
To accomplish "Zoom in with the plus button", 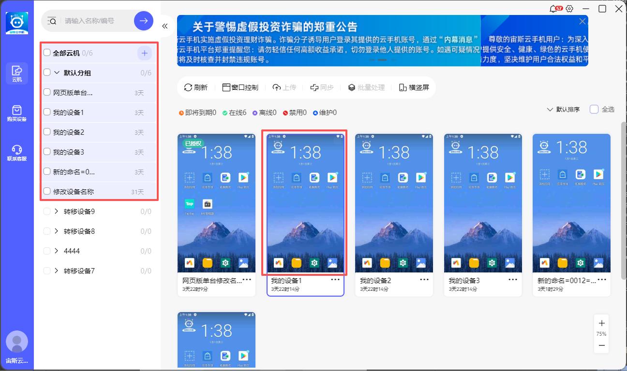I will pos(601,323).
